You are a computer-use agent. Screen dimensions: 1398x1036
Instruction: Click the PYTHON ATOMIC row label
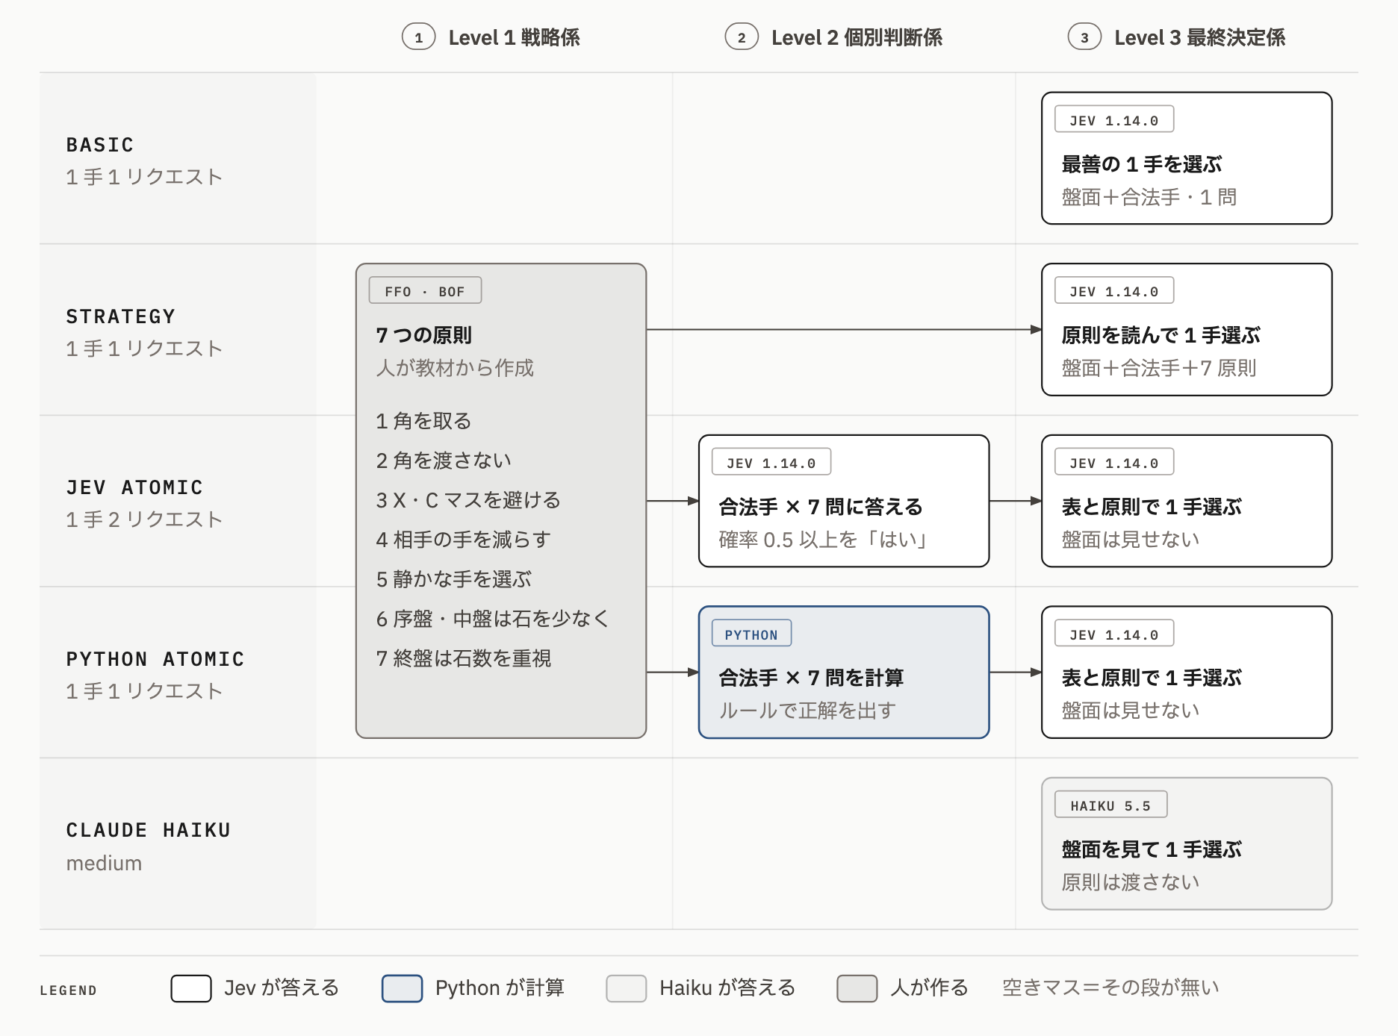pyautogui.click(x=155, y=659)
